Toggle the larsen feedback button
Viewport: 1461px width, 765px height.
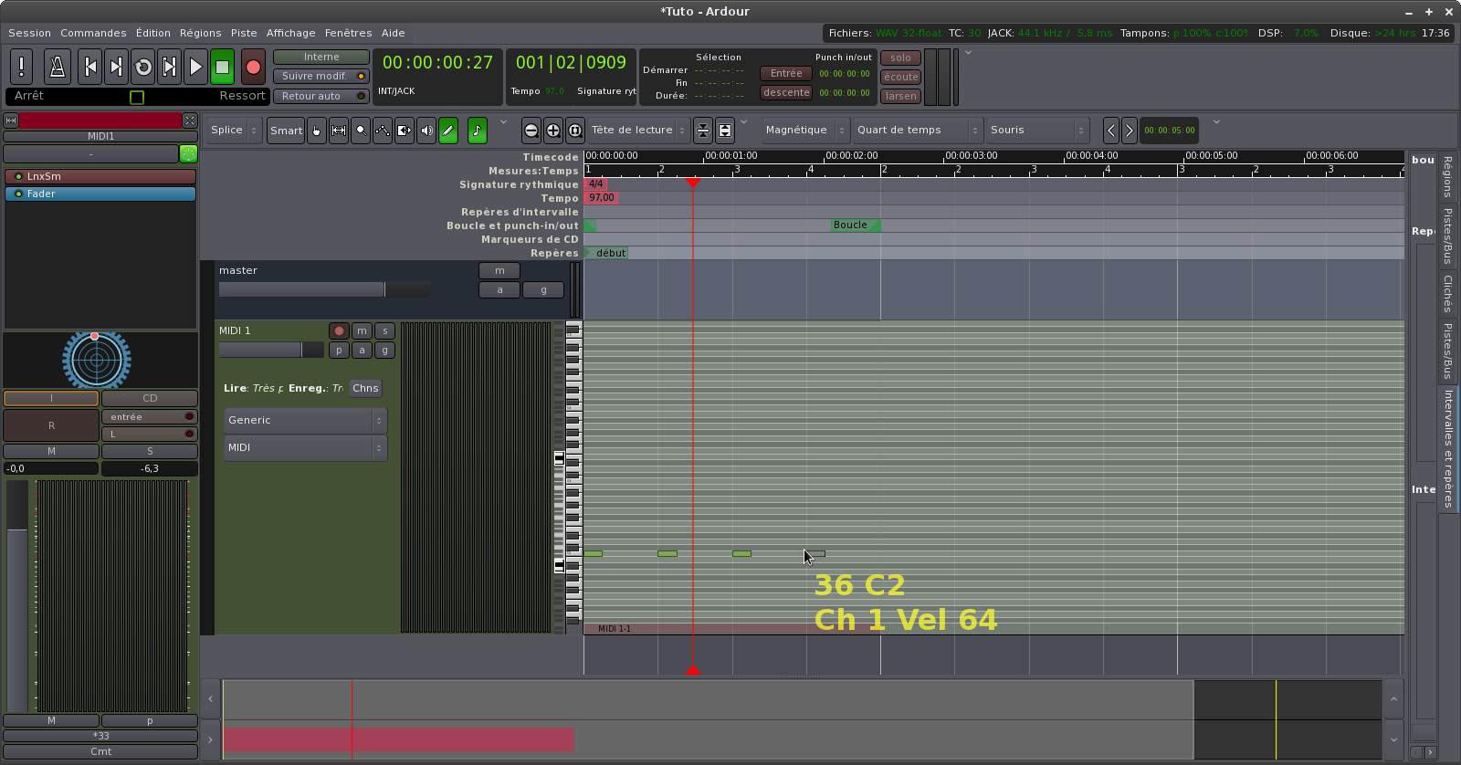click(901, 96)
